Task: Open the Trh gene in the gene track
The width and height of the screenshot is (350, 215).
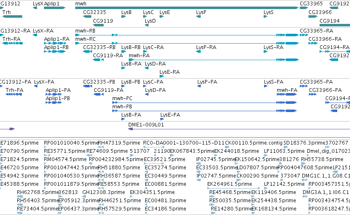Action: tap(12, 16)
